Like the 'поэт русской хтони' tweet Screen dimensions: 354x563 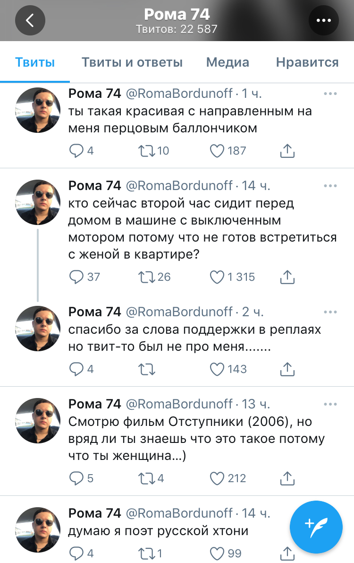(x=217, y=553)
